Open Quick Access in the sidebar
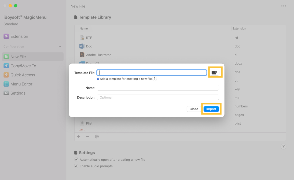 tap(23, 75)
